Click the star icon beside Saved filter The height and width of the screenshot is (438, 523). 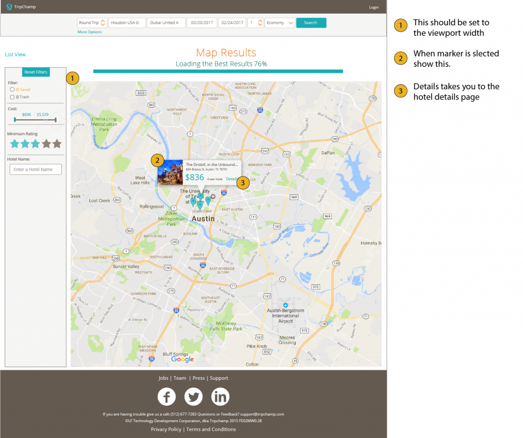click(18, 89)
